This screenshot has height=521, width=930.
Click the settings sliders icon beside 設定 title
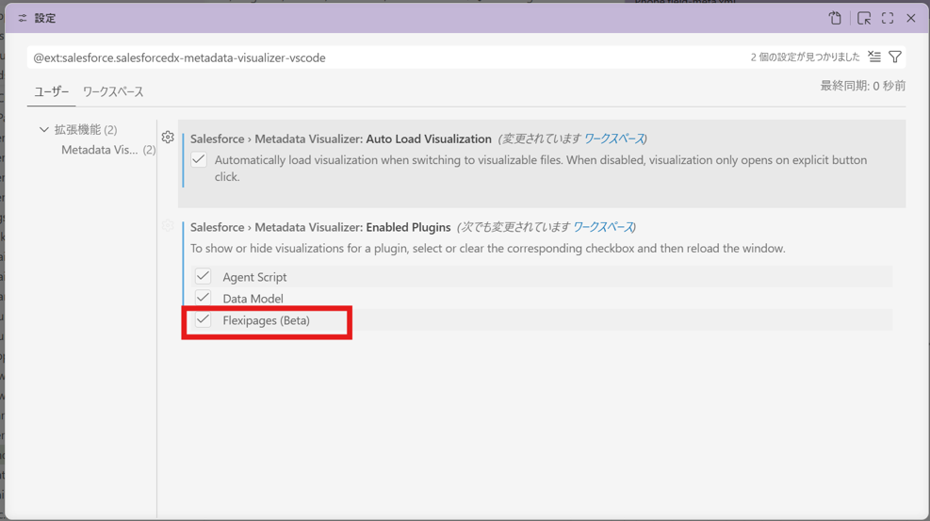(x=23, y=19)
